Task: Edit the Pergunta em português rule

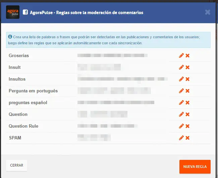Action: 181,91
